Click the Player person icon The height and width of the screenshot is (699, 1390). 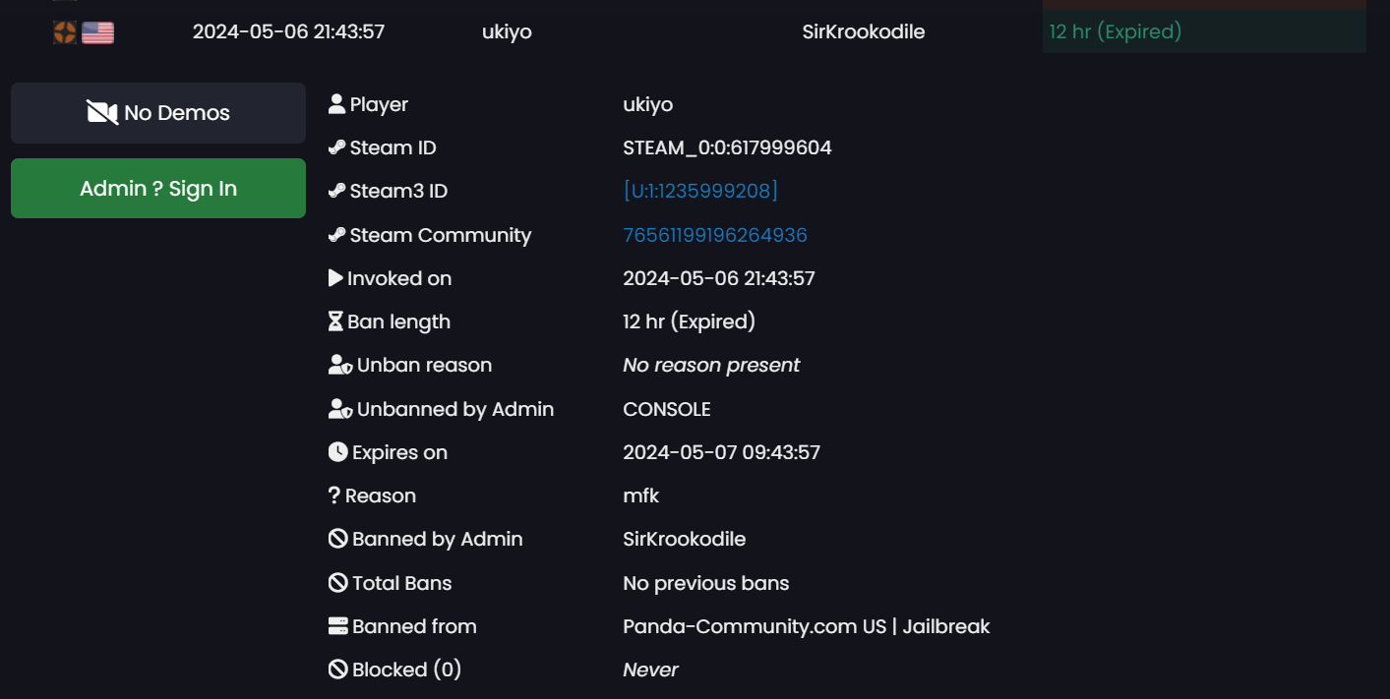pyautogui.click(x=336, y=104)
